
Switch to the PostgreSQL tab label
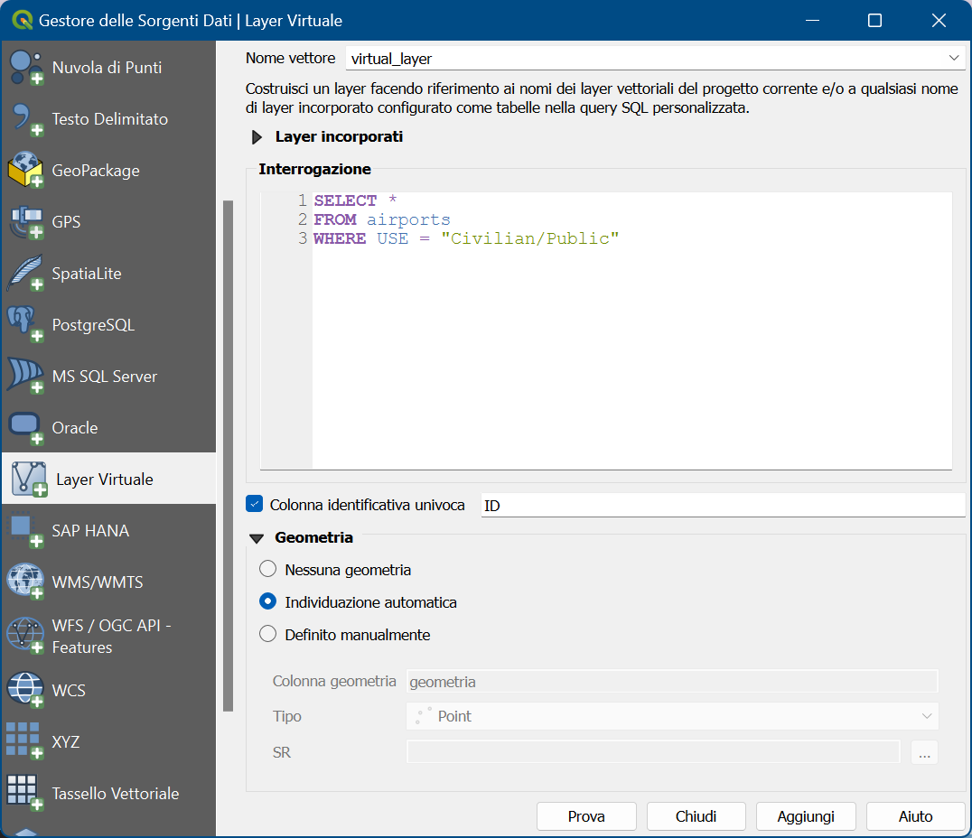click(x=93, y=325)
